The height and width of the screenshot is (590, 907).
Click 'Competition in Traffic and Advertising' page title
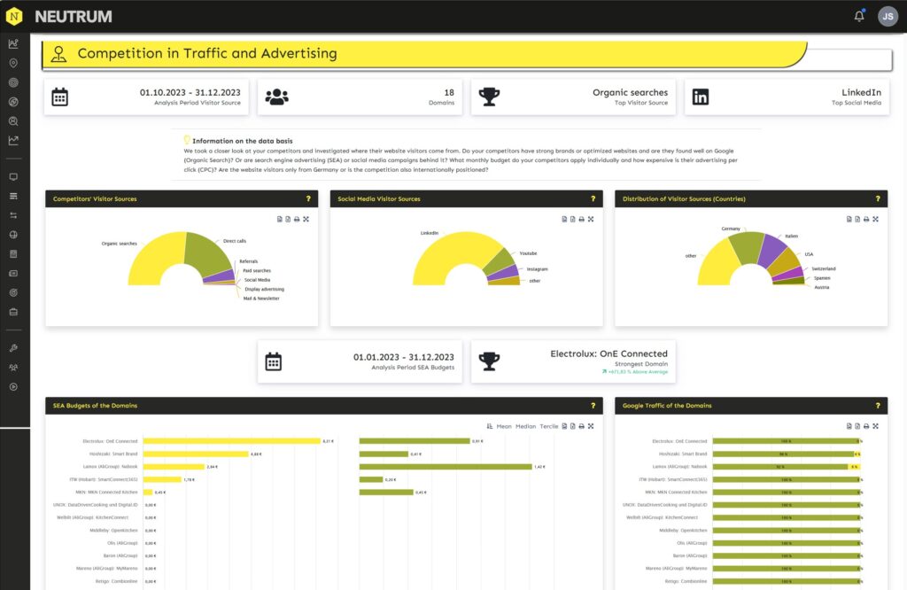207,53
